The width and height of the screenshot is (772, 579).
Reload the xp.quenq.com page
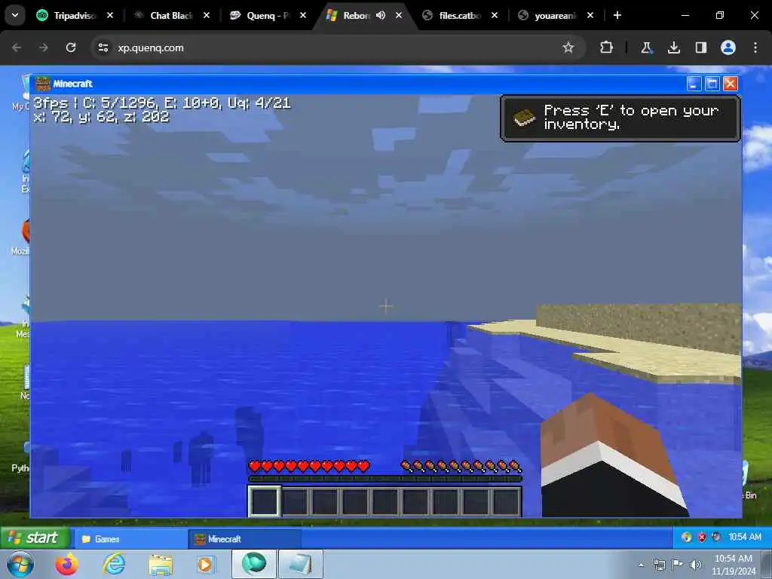pyautogui.click(x=71, y=47)
